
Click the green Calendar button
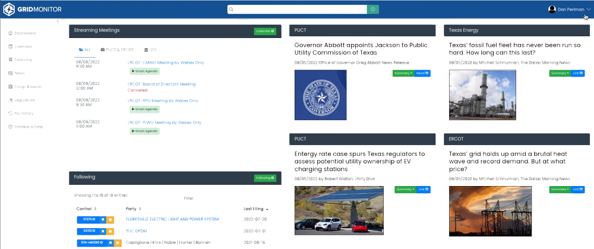click(x=265, y=31)
